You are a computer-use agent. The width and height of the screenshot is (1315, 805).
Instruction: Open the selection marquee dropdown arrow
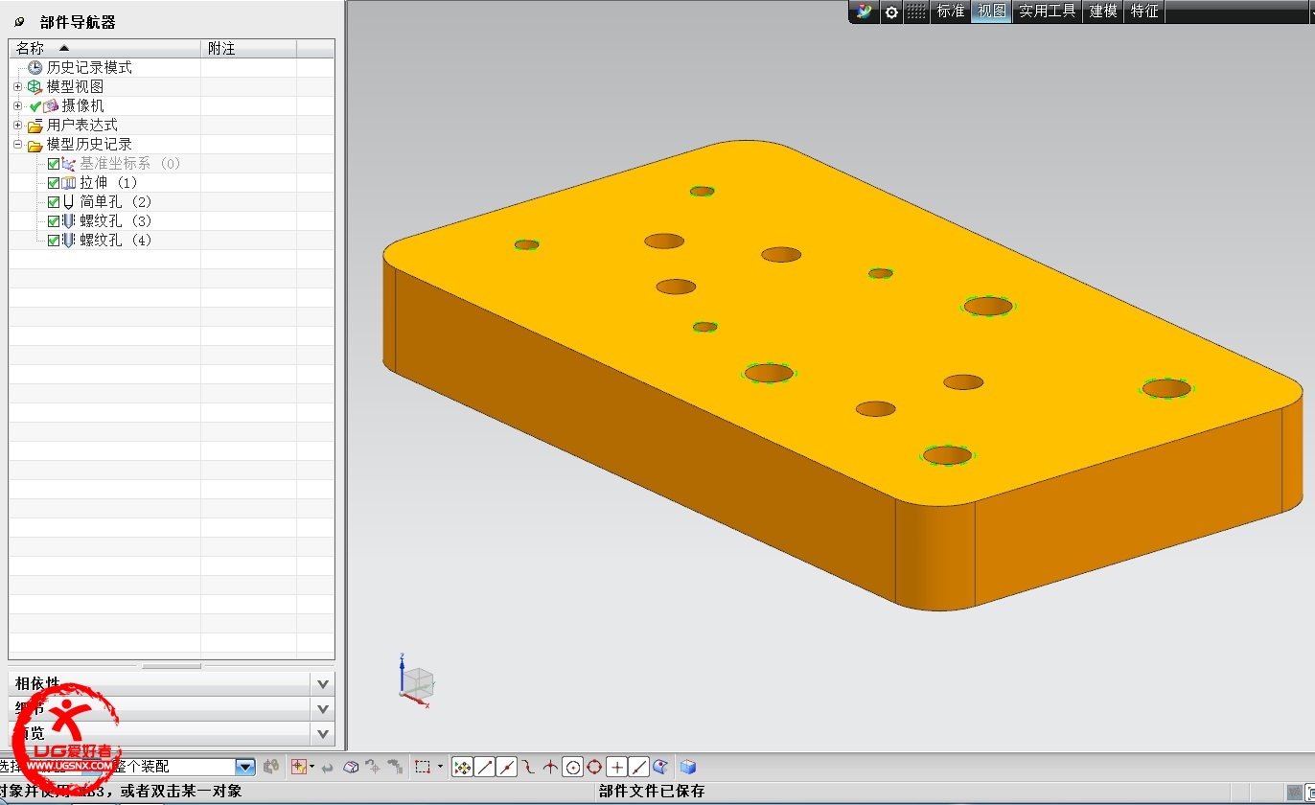pos(440,767)
